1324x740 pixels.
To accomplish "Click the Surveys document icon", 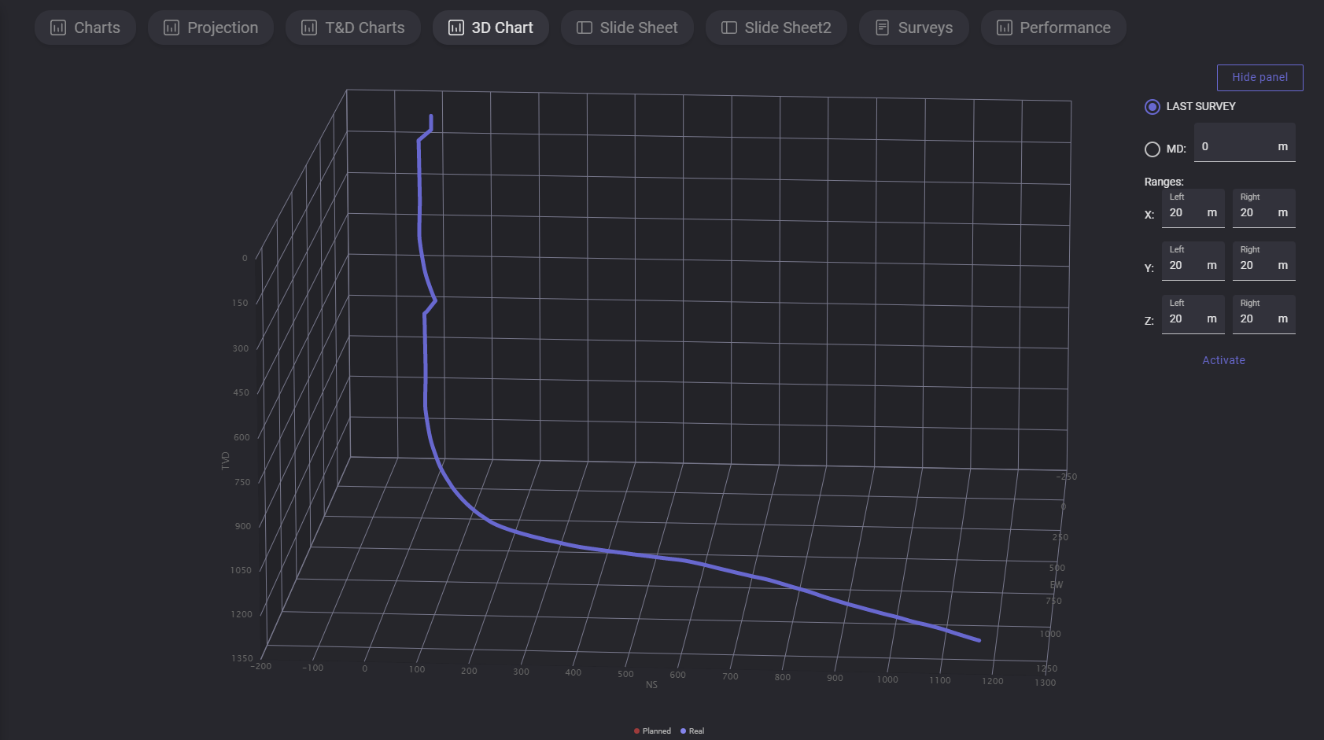I will point(883,28).
